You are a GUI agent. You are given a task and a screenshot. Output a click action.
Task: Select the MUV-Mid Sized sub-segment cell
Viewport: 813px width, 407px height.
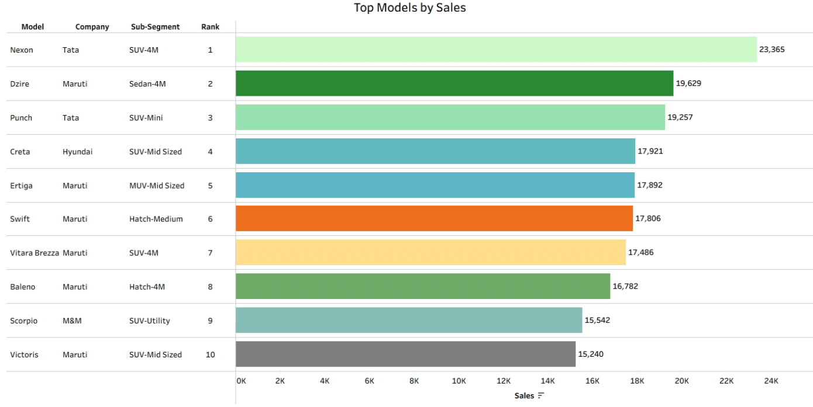(157, 186)
